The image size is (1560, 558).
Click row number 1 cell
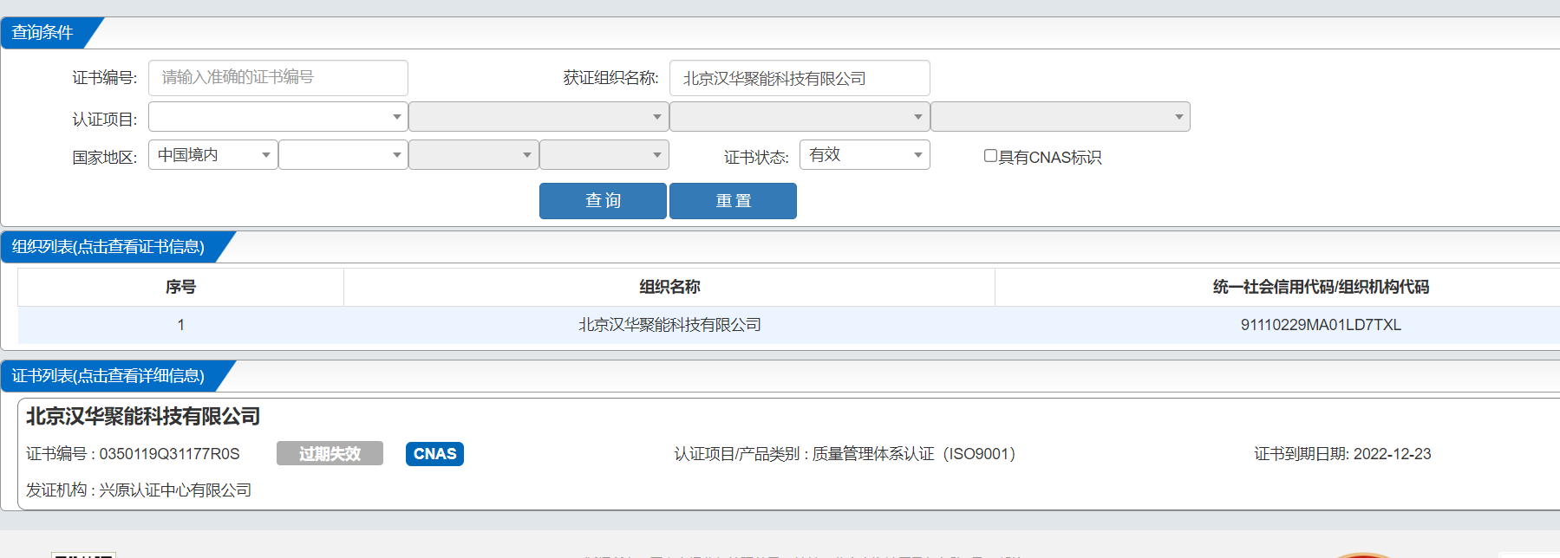(180, 325)
